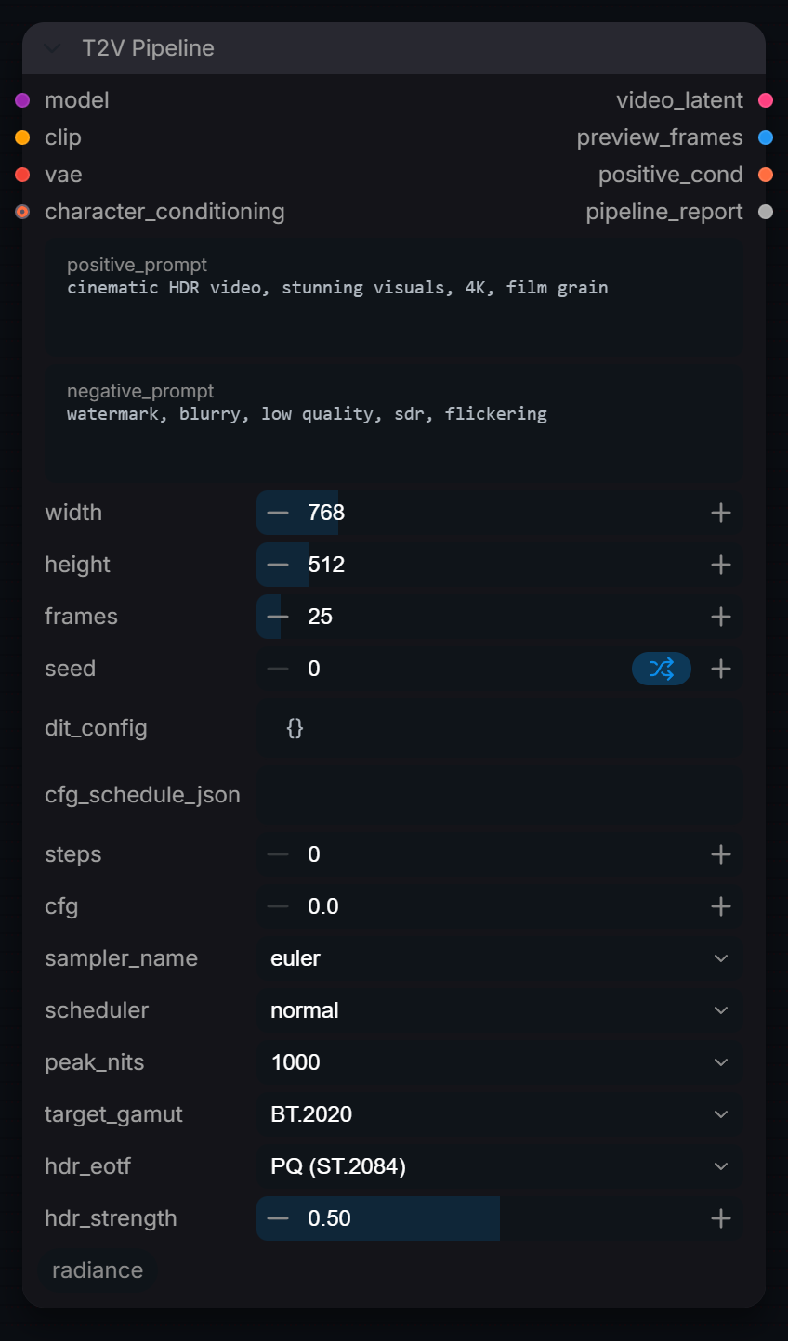Decrease hdr_strength with the minus icon
Screen dimensions: 788x1341
point(278,1218)
